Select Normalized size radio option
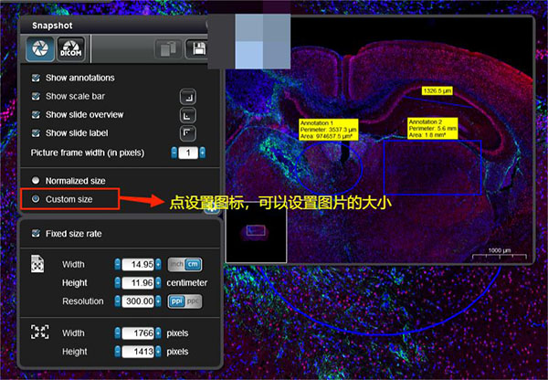Image resolution: width=548 pixels, height=380 pixels. click(36, 181)
